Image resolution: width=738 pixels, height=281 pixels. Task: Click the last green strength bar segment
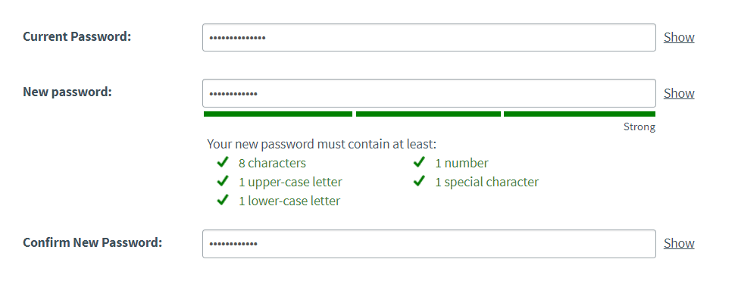580,114
